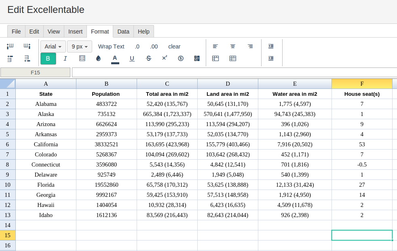This screenshot has height=251, width=397.
Task: Toggle the Bold formatting button
Action: coord(48,59)
